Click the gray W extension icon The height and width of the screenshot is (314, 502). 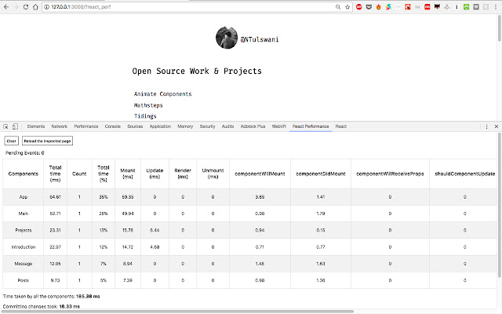(476, 7)
